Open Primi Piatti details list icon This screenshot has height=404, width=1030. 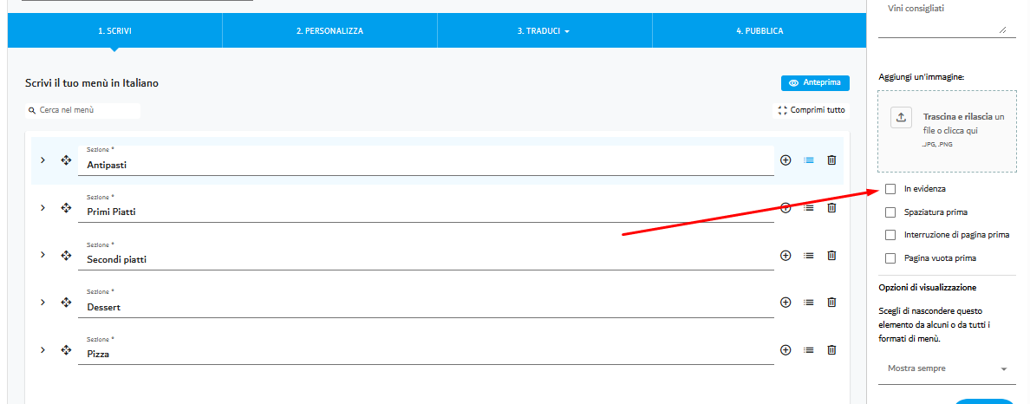pyautogui.click(x=809, y=207)
